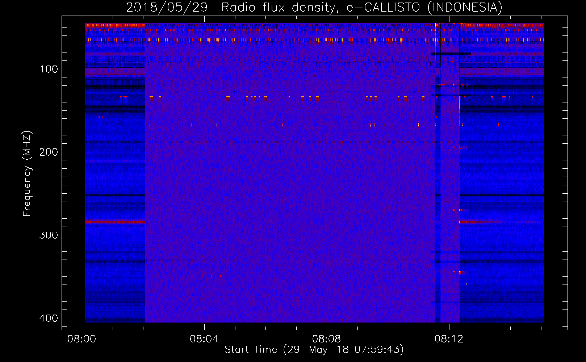Click the 200 frequency tick label
Screen dimensions: 586x362
[49, 152]
